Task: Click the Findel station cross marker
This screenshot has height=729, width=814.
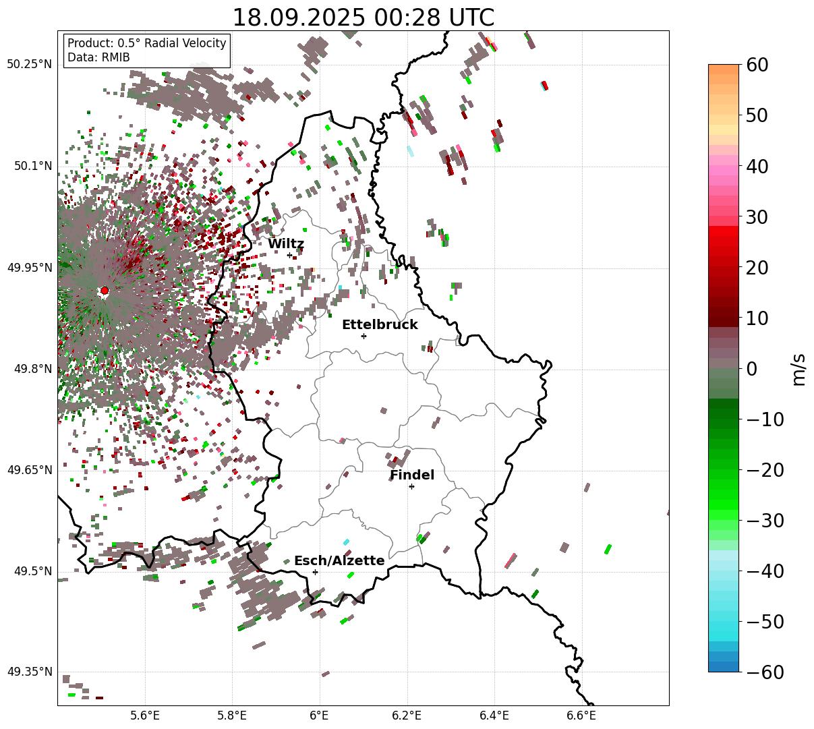Action: point(411,486)
